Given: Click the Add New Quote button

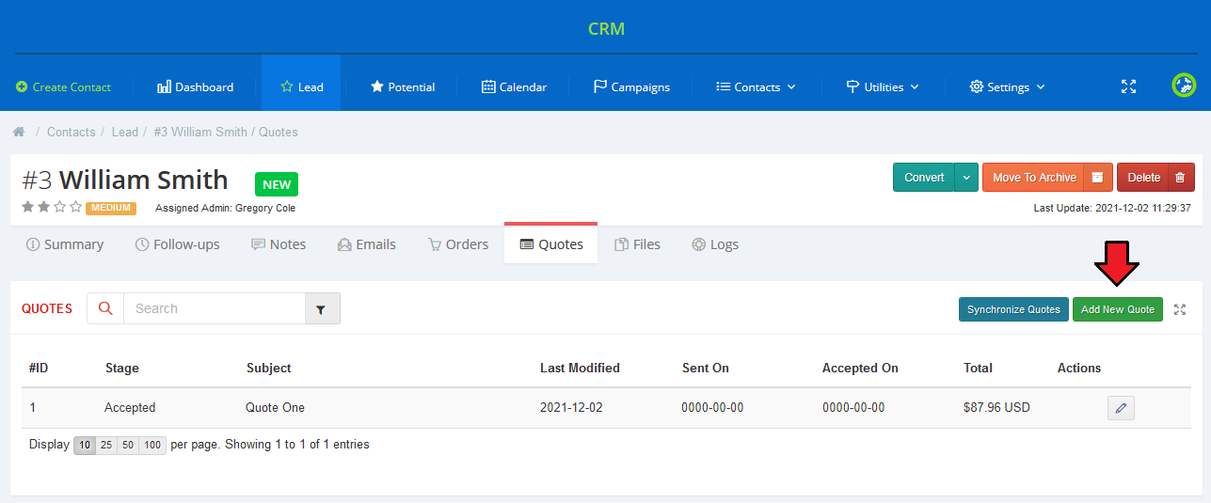Looking at the screenshot, I should [1118, 309].
